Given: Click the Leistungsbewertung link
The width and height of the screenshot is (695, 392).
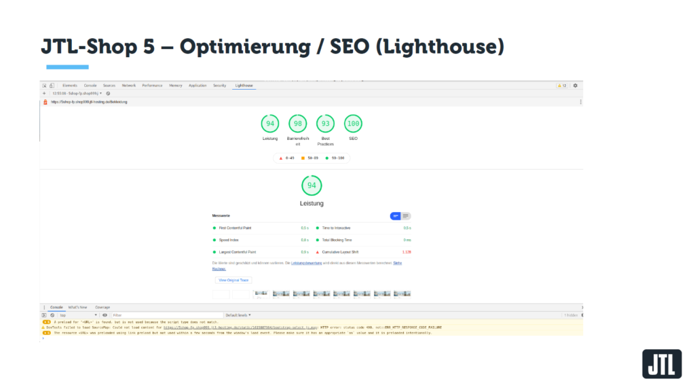Looking at the screenshot, I should point(307,263).
